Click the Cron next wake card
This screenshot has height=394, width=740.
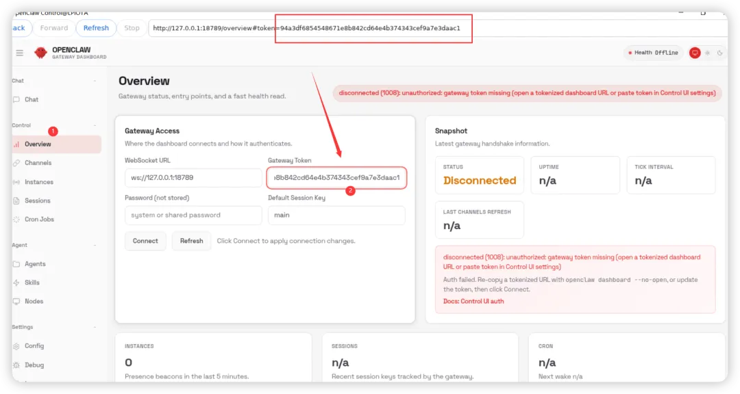click(x=627, y=358)
